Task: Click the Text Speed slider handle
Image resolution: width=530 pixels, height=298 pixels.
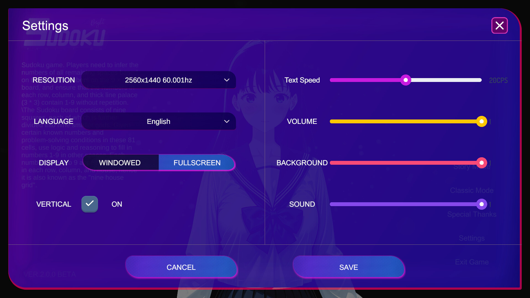Action: [406, 80]
